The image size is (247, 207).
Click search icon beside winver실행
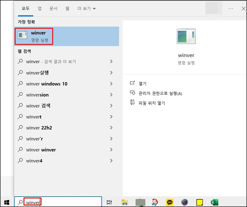click(x=20, y=72)
